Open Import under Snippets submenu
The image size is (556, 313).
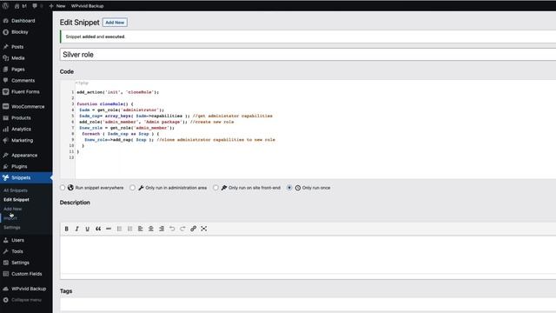pyautogui.click(x=10, y=218)
